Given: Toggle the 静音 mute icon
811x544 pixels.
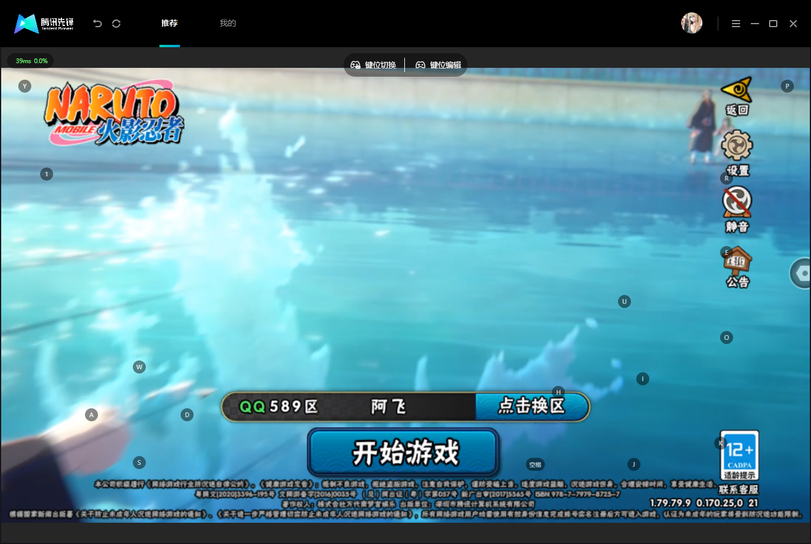Looking at the screenshot, I should point(737,202).
